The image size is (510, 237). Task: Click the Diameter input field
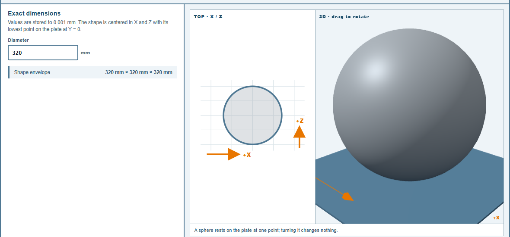[43, 53]
